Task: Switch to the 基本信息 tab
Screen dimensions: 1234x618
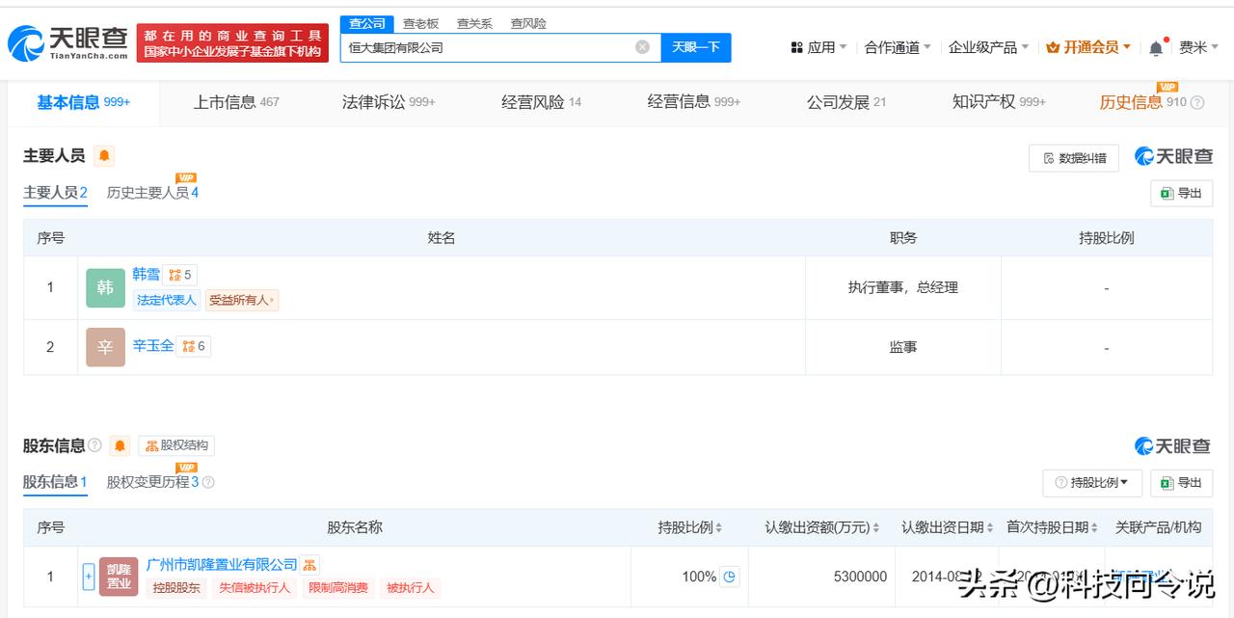Action: coord(83,102)
